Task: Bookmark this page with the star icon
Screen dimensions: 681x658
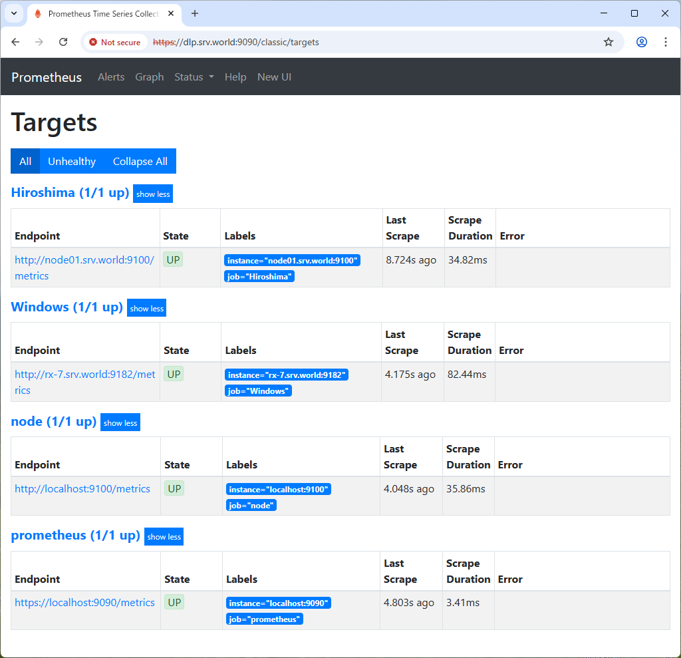Action: (x=608, y=41)
